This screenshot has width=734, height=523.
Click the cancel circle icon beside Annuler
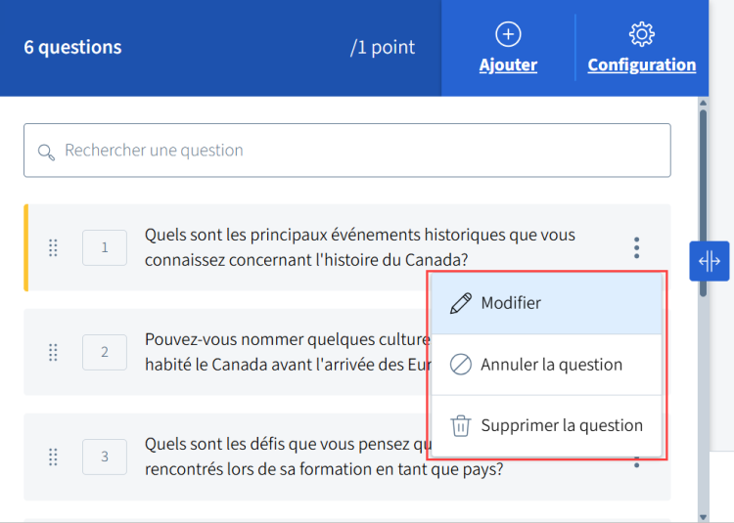[460, 365]
